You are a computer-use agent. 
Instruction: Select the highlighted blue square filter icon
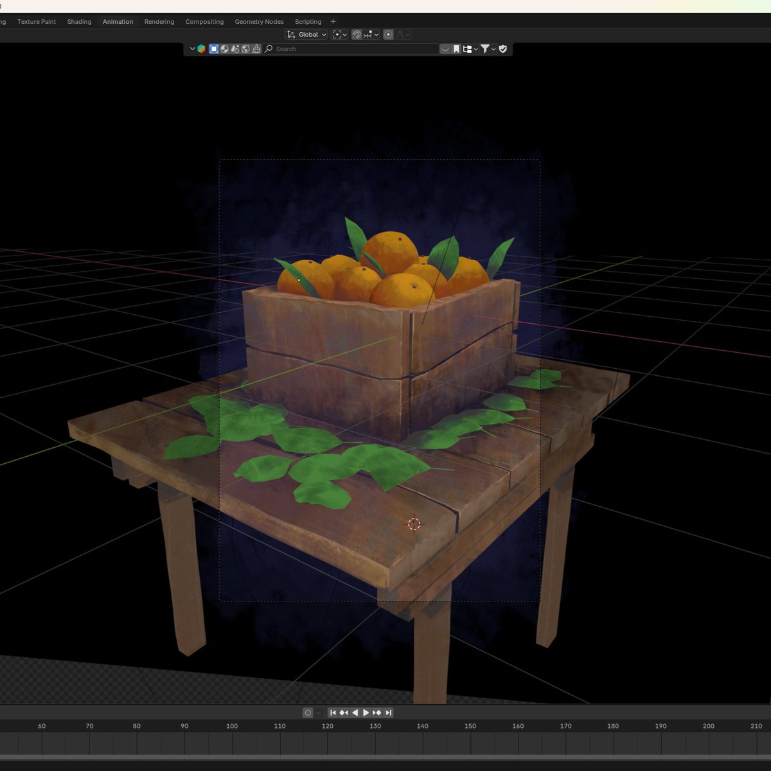[x=214, y=49]
